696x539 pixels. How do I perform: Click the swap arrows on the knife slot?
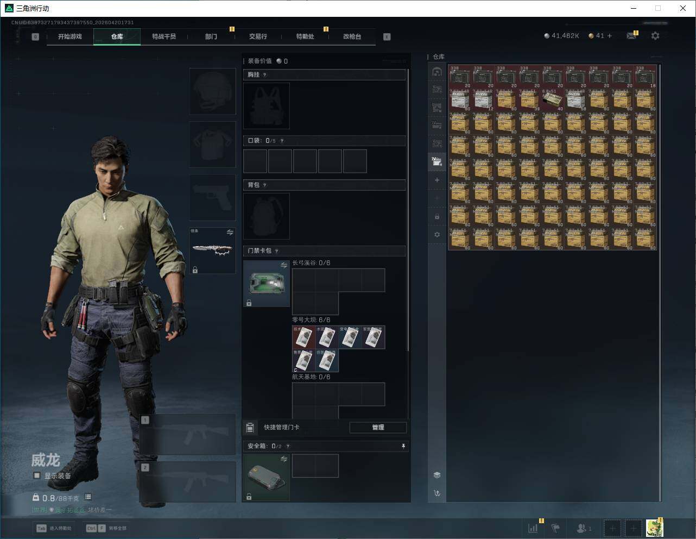[x=230, y=233]
